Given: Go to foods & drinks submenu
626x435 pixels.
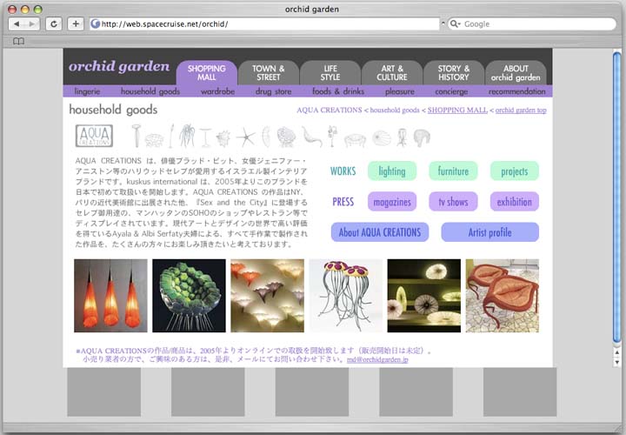Looking at the screenshot, I should point(338,90).
